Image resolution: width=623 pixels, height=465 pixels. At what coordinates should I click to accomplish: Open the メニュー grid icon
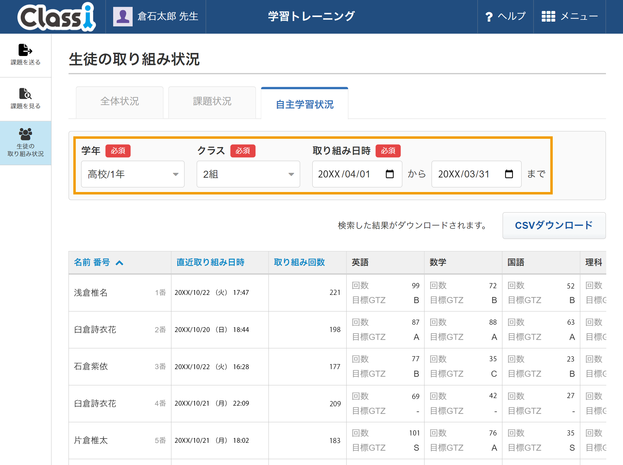click(x=548, y=16)
